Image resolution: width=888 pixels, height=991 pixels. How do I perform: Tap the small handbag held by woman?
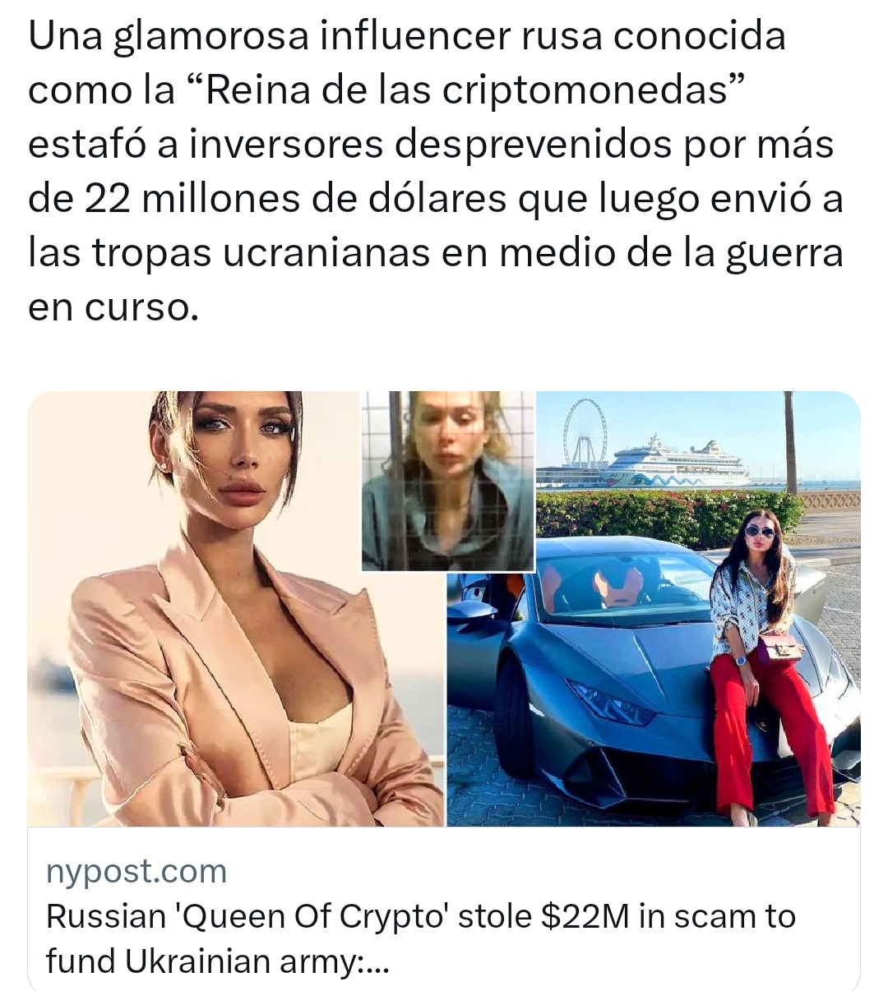coord(777,648)
